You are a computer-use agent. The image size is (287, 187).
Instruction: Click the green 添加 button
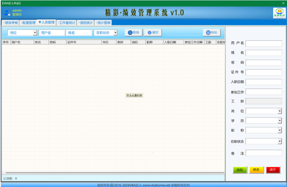(x=240, y=170)
